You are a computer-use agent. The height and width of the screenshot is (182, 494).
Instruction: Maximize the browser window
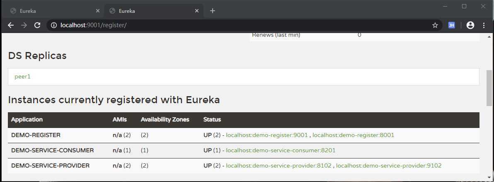click(x=464, y=6)
